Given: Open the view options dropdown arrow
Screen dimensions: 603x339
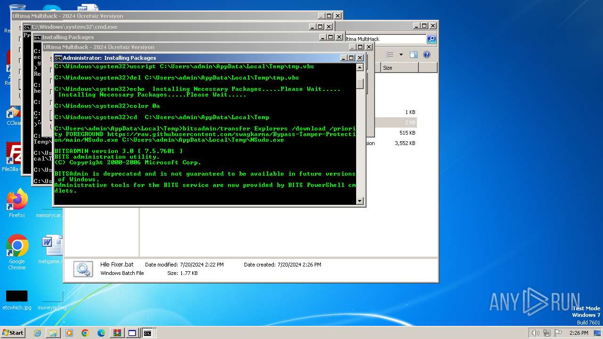Looking at the screenshot, I should point(401,55).
